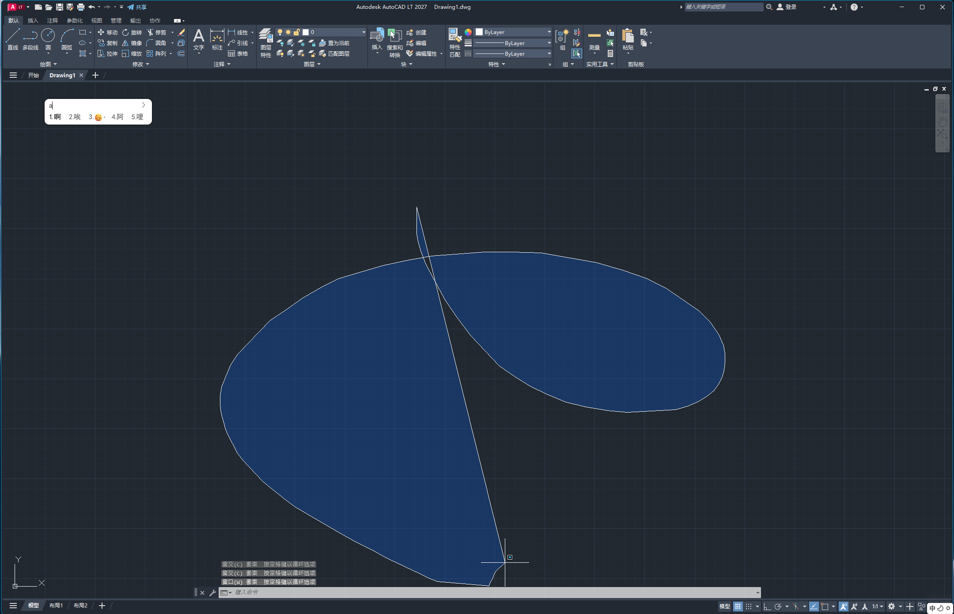Click the color wheel object color icon
Image resolution: width=954 pixels, height=614 pixels.
[x=468, y=32]
